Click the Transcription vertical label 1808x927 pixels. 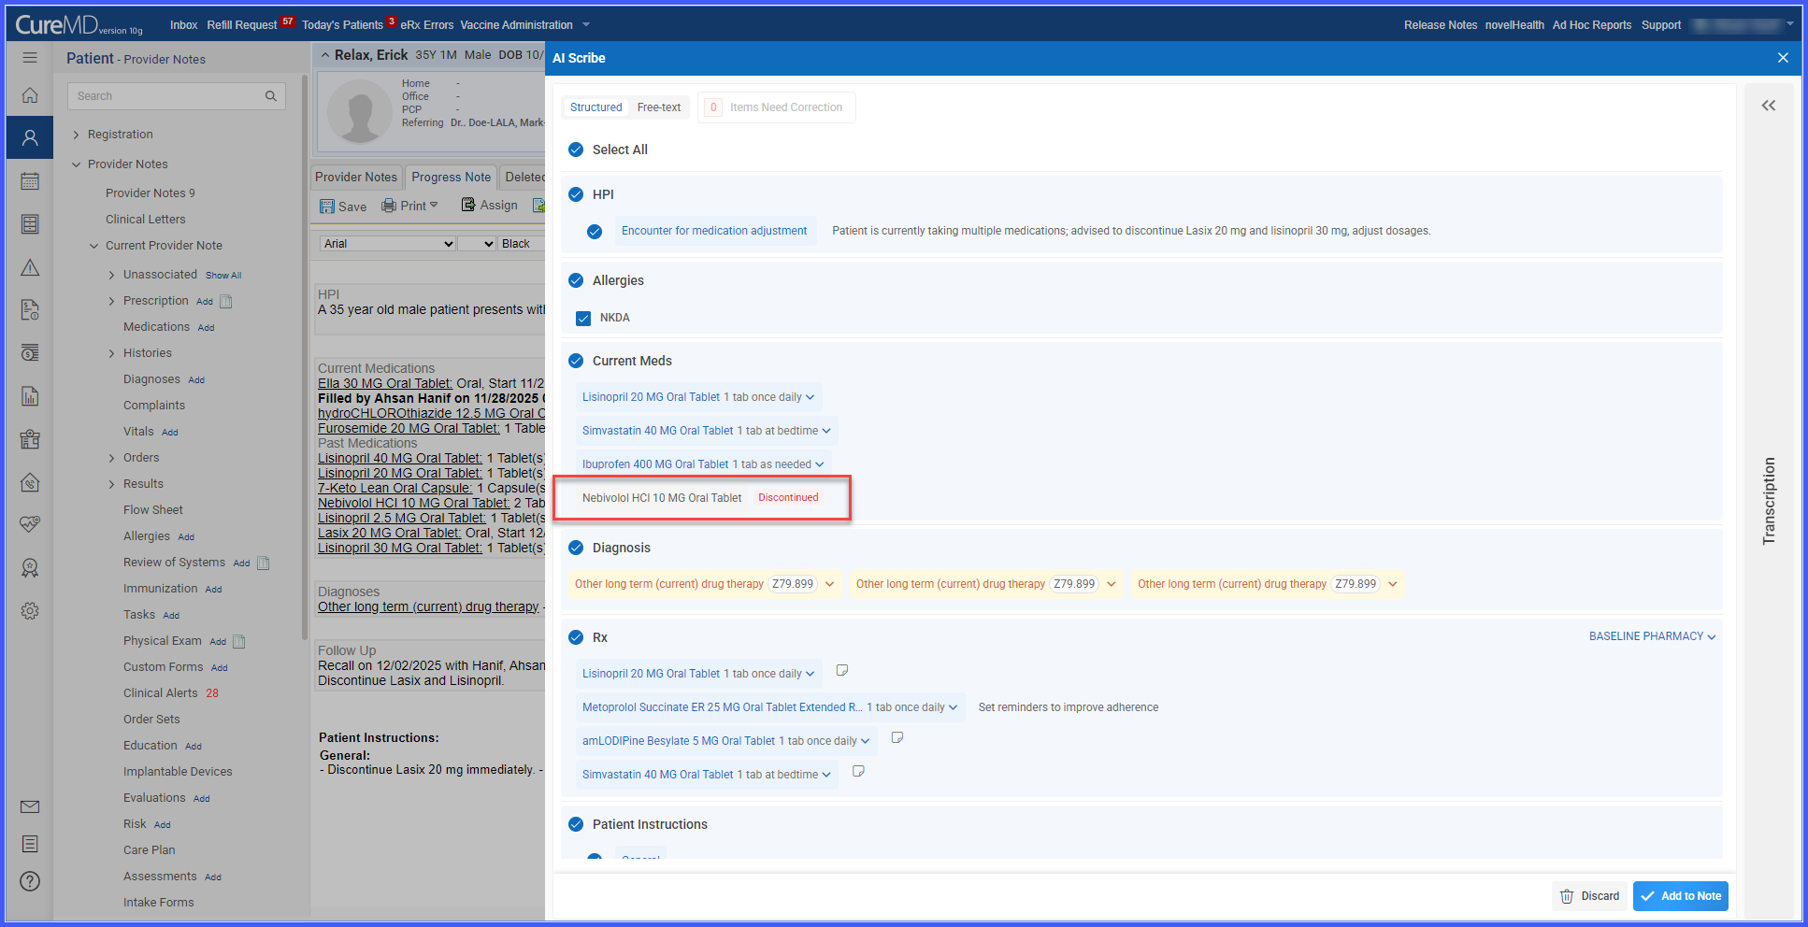(1769, 501)
